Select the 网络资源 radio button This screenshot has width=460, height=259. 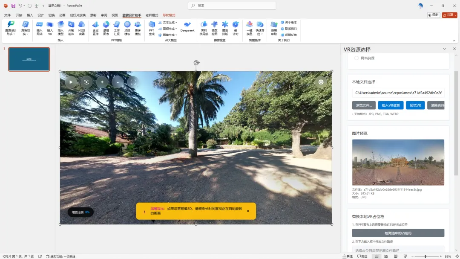356,58
